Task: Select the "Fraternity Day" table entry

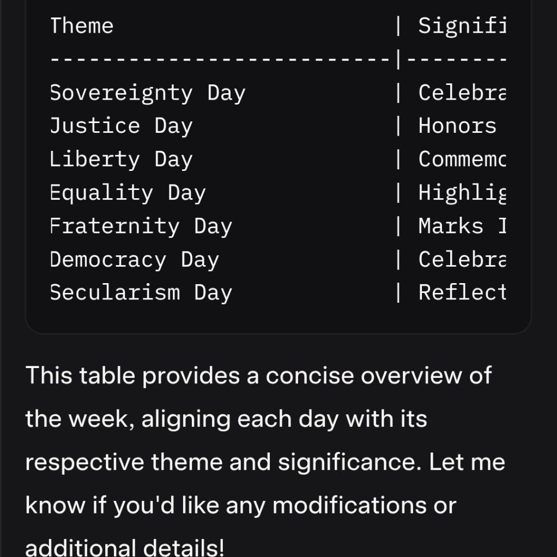Action: pos(141,226)
